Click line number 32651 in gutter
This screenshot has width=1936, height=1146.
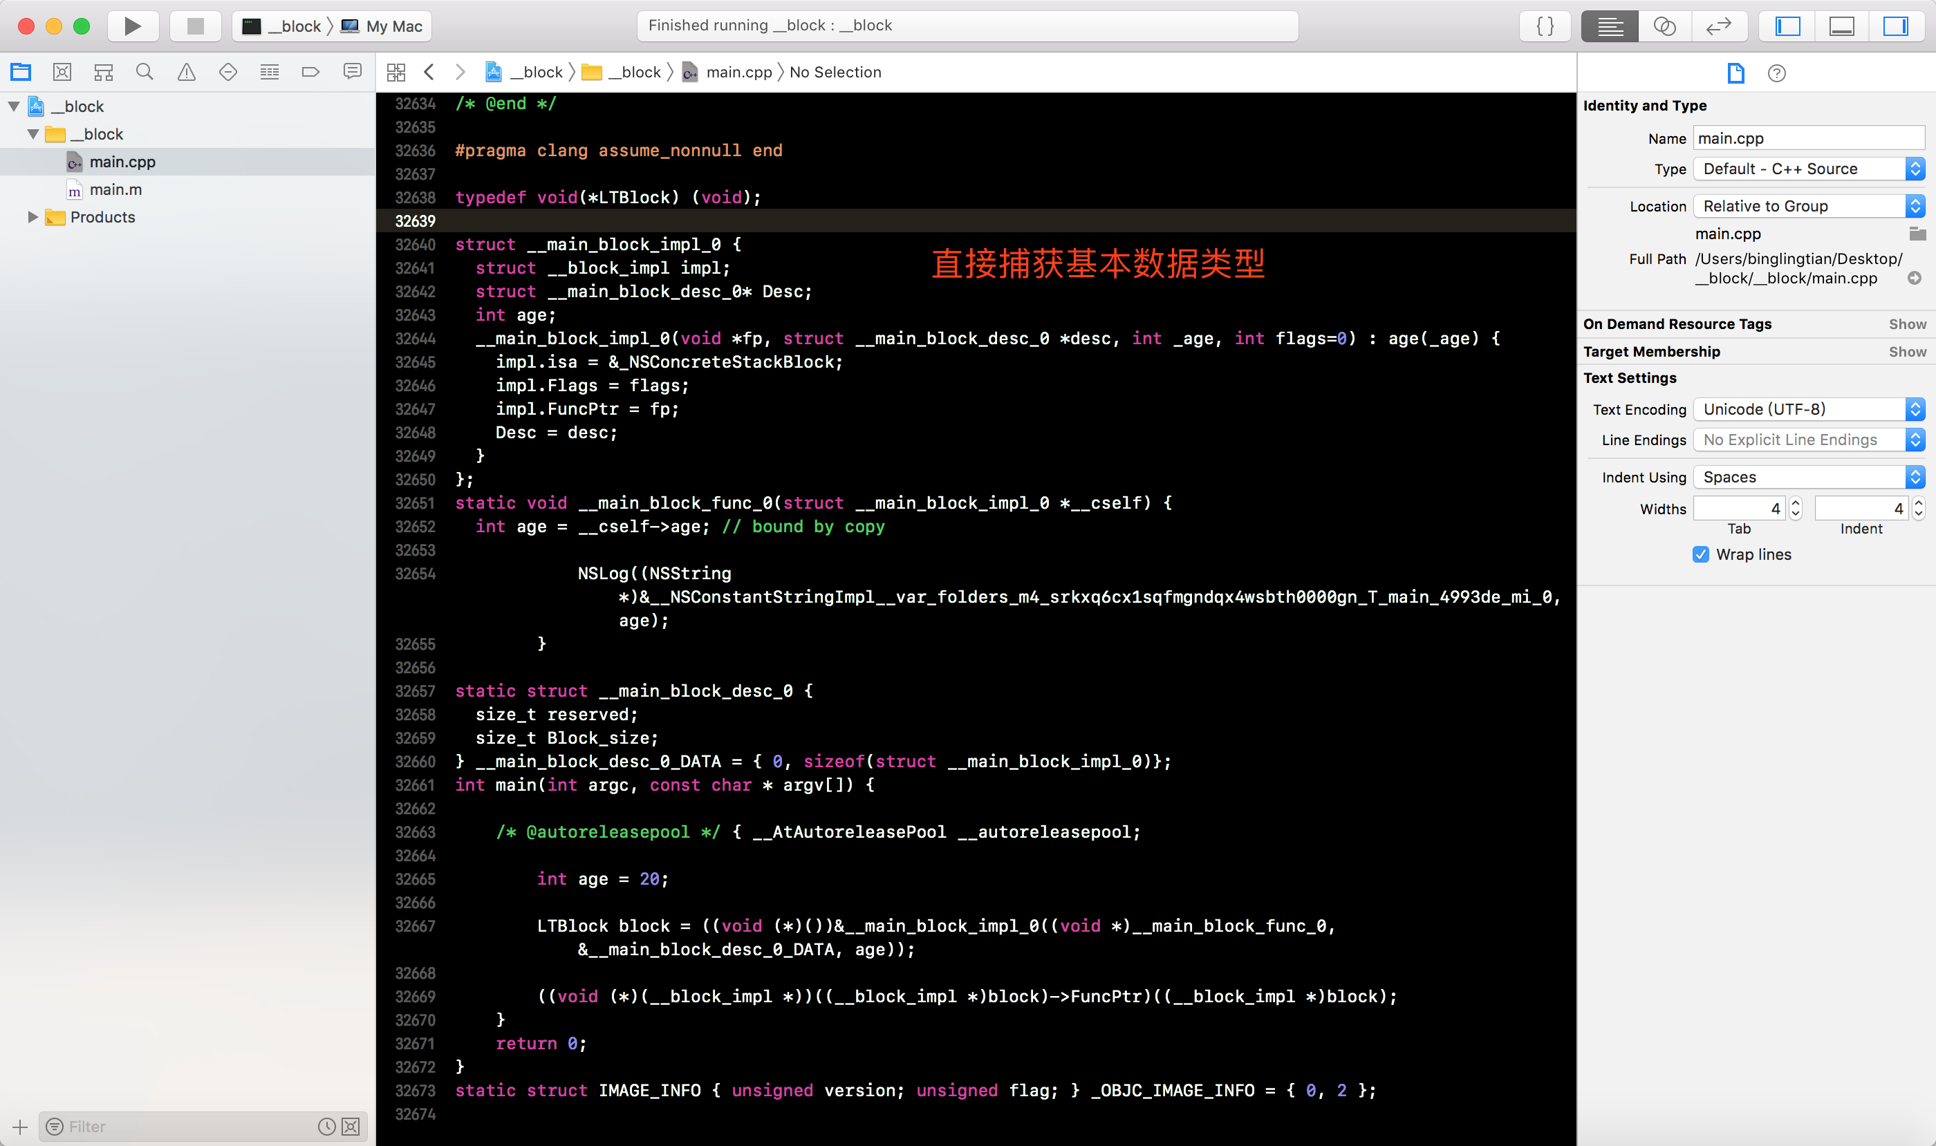pos(415,502)
